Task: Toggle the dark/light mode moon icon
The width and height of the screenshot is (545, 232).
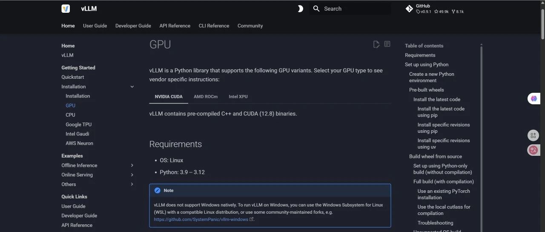Action: point(300,9)
